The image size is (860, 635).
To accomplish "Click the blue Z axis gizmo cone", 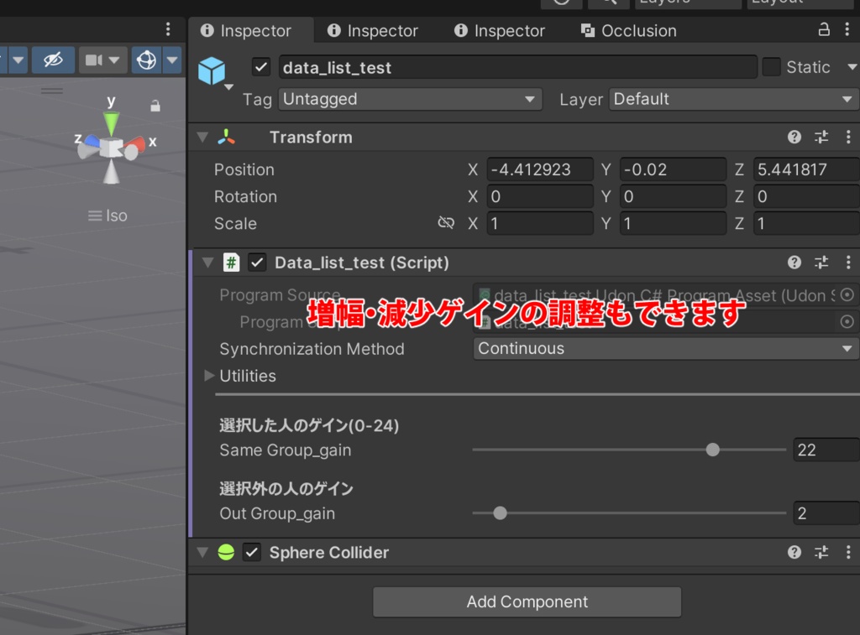I will tap(92, 142).
